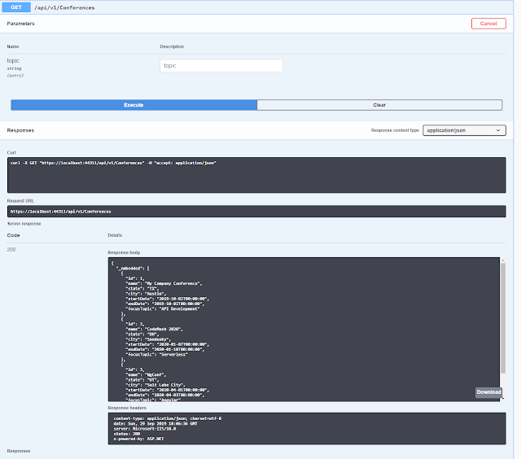Download the response body

tap(488, 392)
